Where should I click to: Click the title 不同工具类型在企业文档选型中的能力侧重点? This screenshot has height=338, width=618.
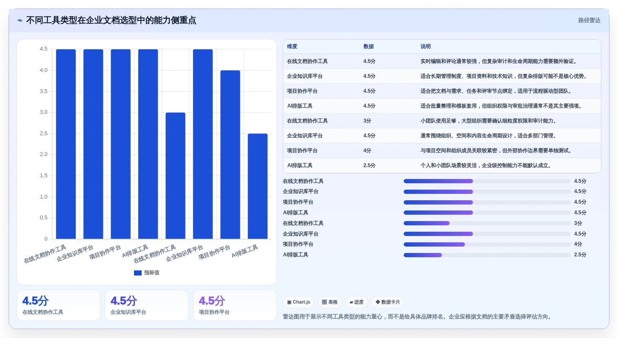pyautogui.click(x=111, y=20)
